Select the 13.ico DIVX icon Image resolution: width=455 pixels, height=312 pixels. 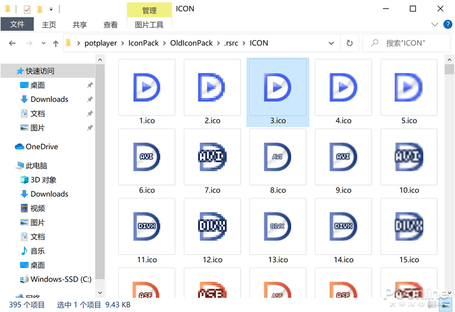278,226
